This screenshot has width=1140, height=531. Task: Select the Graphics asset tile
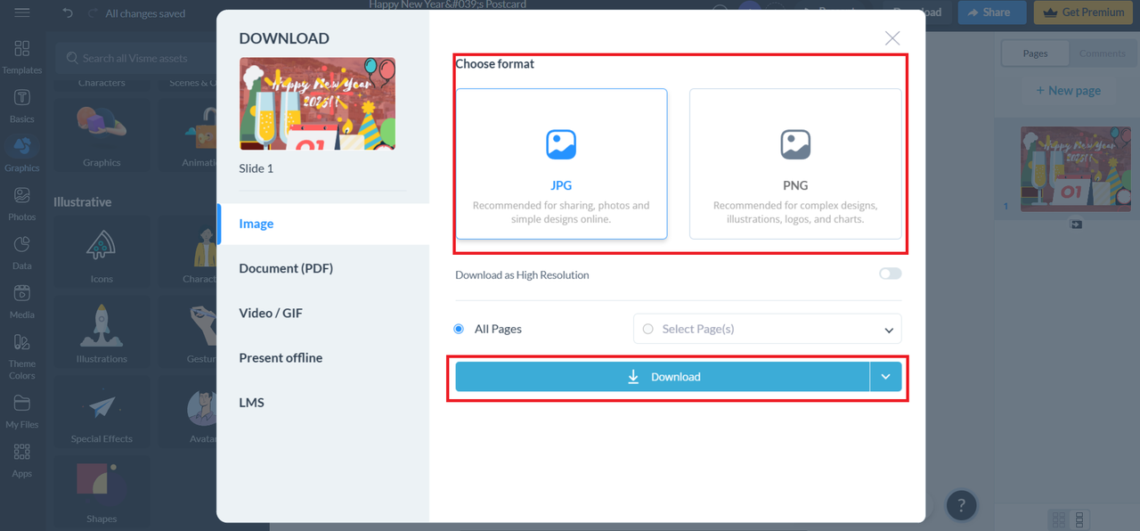102,135
